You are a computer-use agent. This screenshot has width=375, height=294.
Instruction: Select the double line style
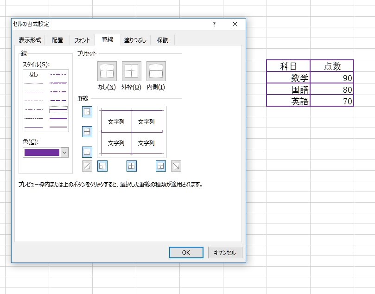click(x=58, y=126)
